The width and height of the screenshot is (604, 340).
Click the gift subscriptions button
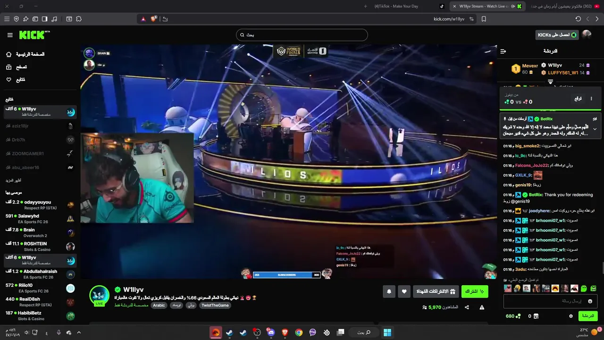436,291
